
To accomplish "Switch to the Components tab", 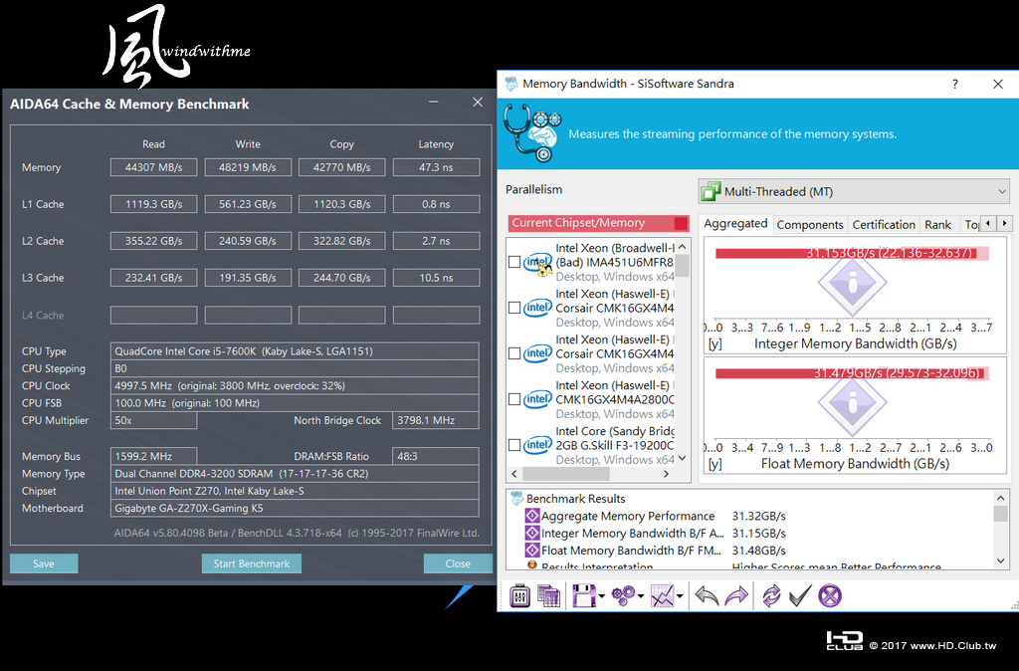I will click(810, 225).
